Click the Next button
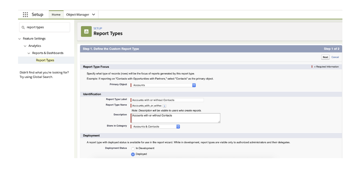 pos(325,57)
